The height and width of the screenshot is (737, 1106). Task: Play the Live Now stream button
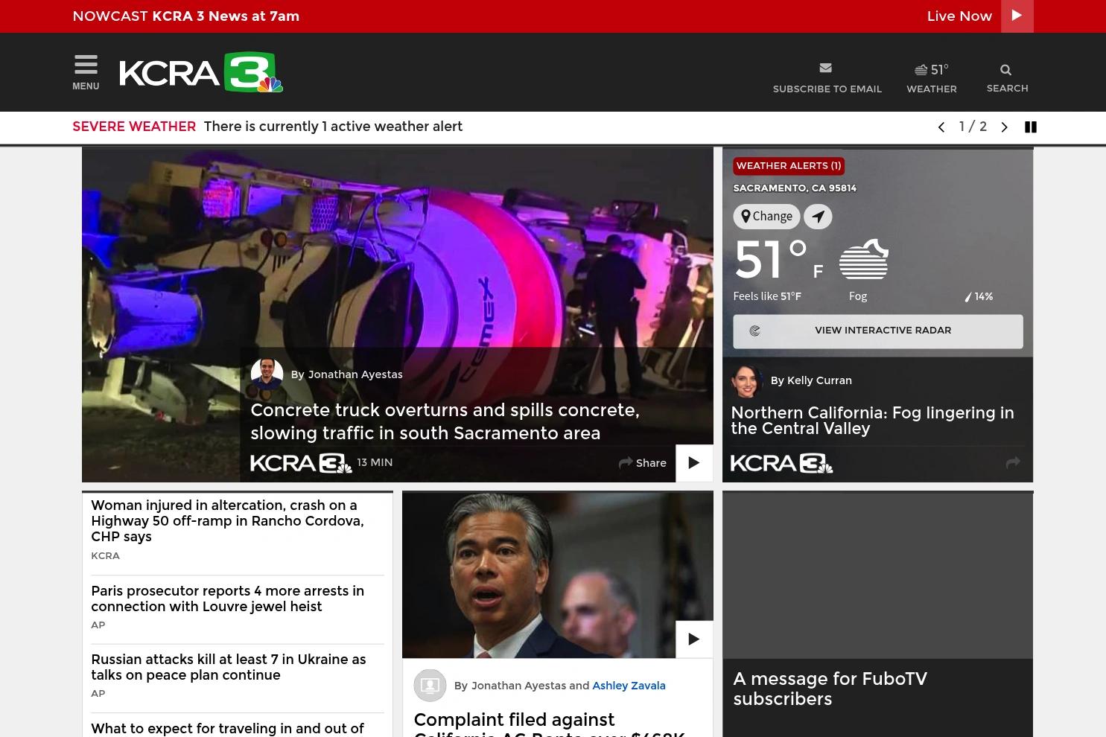click(1017, 16)
